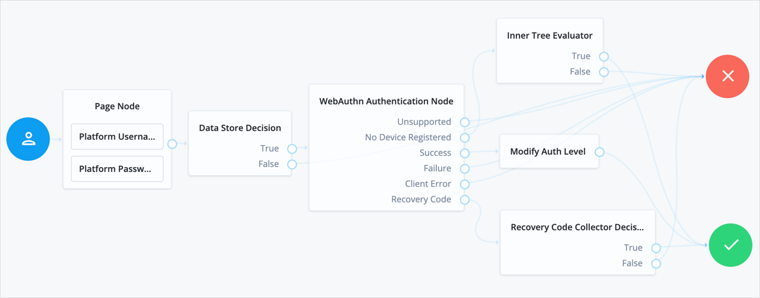Click the Recovery Code outcome connector
The image size is (760, 298).
coord(465,200)
